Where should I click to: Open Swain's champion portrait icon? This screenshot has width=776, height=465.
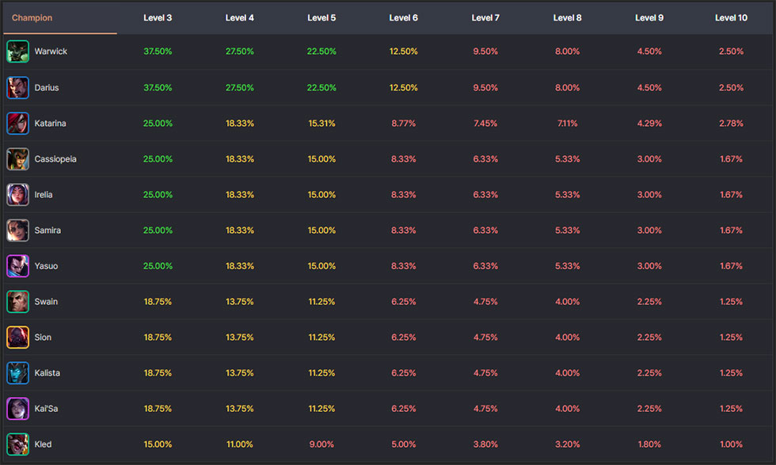17,302
